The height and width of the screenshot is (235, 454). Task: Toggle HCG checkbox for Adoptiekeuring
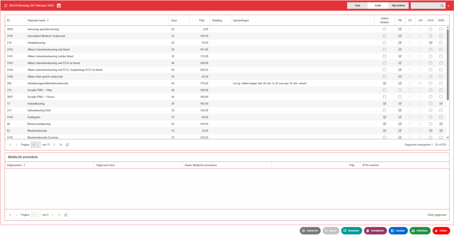coord(431,43)
